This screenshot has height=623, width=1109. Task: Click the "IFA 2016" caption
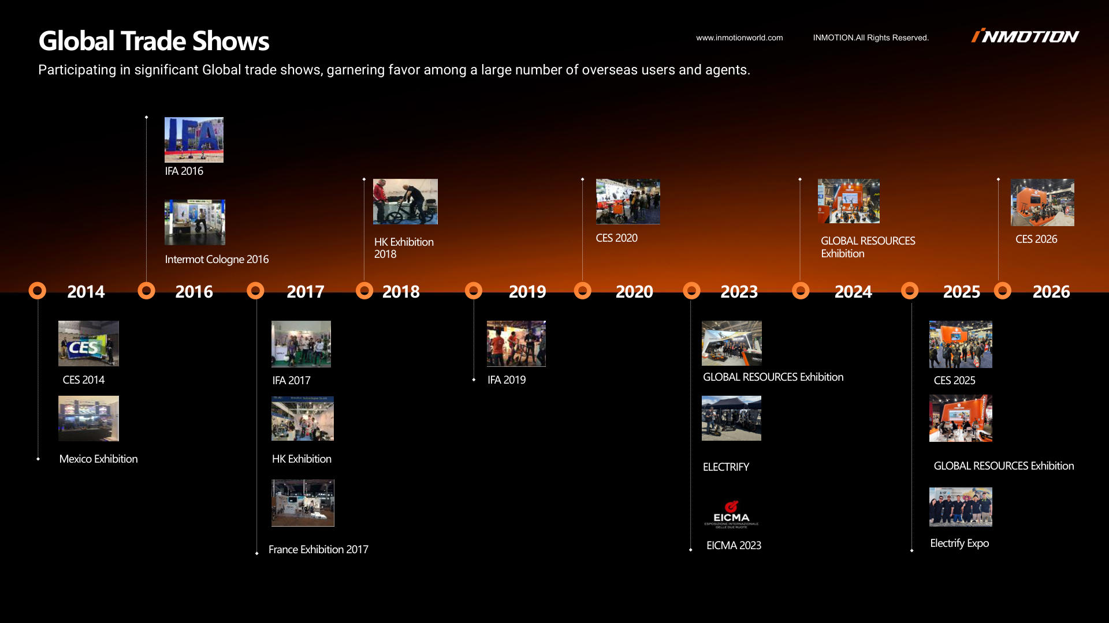tap(184, 171)
